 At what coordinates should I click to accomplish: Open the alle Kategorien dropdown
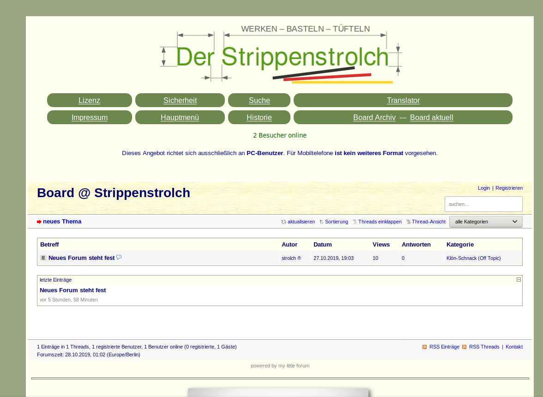click(x=486, y=222)
